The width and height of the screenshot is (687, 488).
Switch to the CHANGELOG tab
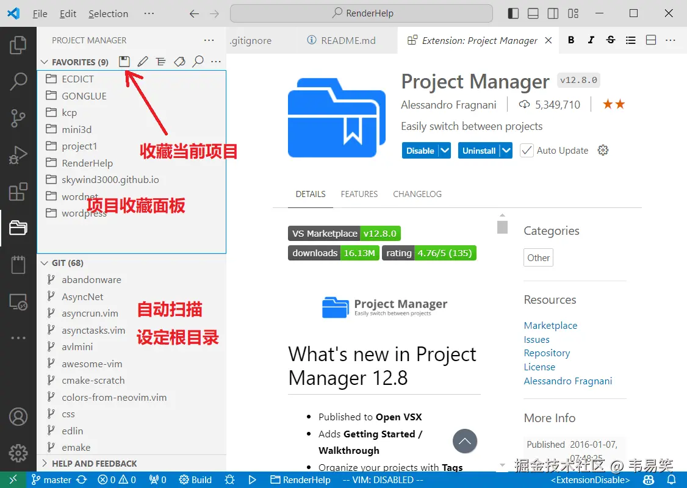point(417,194)
